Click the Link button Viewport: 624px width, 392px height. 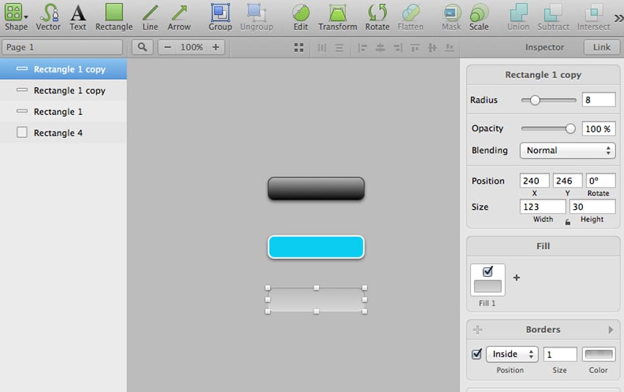(601, 47)
